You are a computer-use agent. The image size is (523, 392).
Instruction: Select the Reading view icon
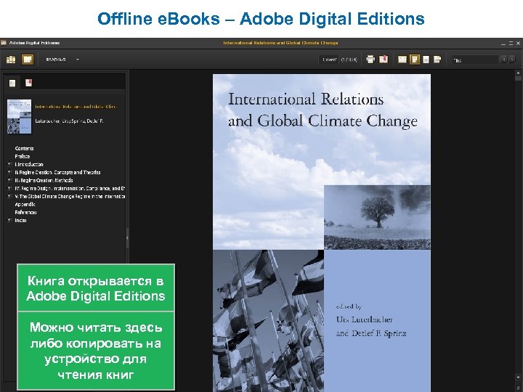(28, 60)
